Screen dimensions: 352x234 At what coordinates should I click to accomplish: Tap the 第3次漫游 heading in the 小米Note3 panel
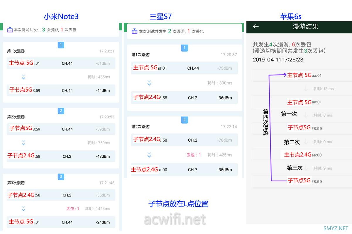(16, 183)
